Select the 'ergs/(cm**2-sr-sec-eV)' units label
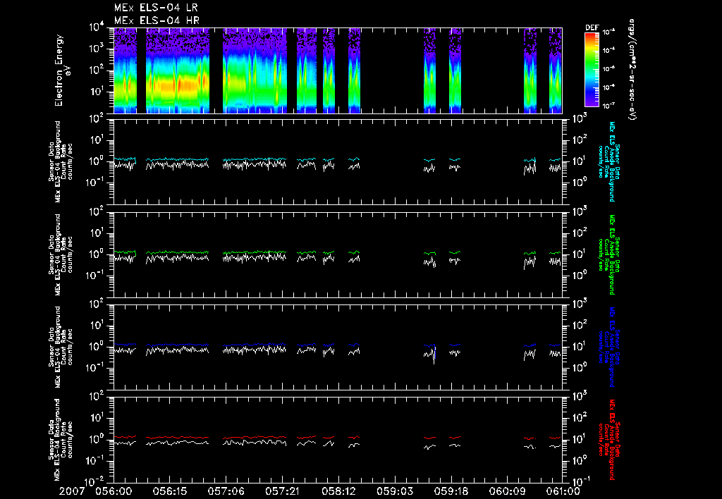This screenshot has height=499, width=722. pos(632,70)
